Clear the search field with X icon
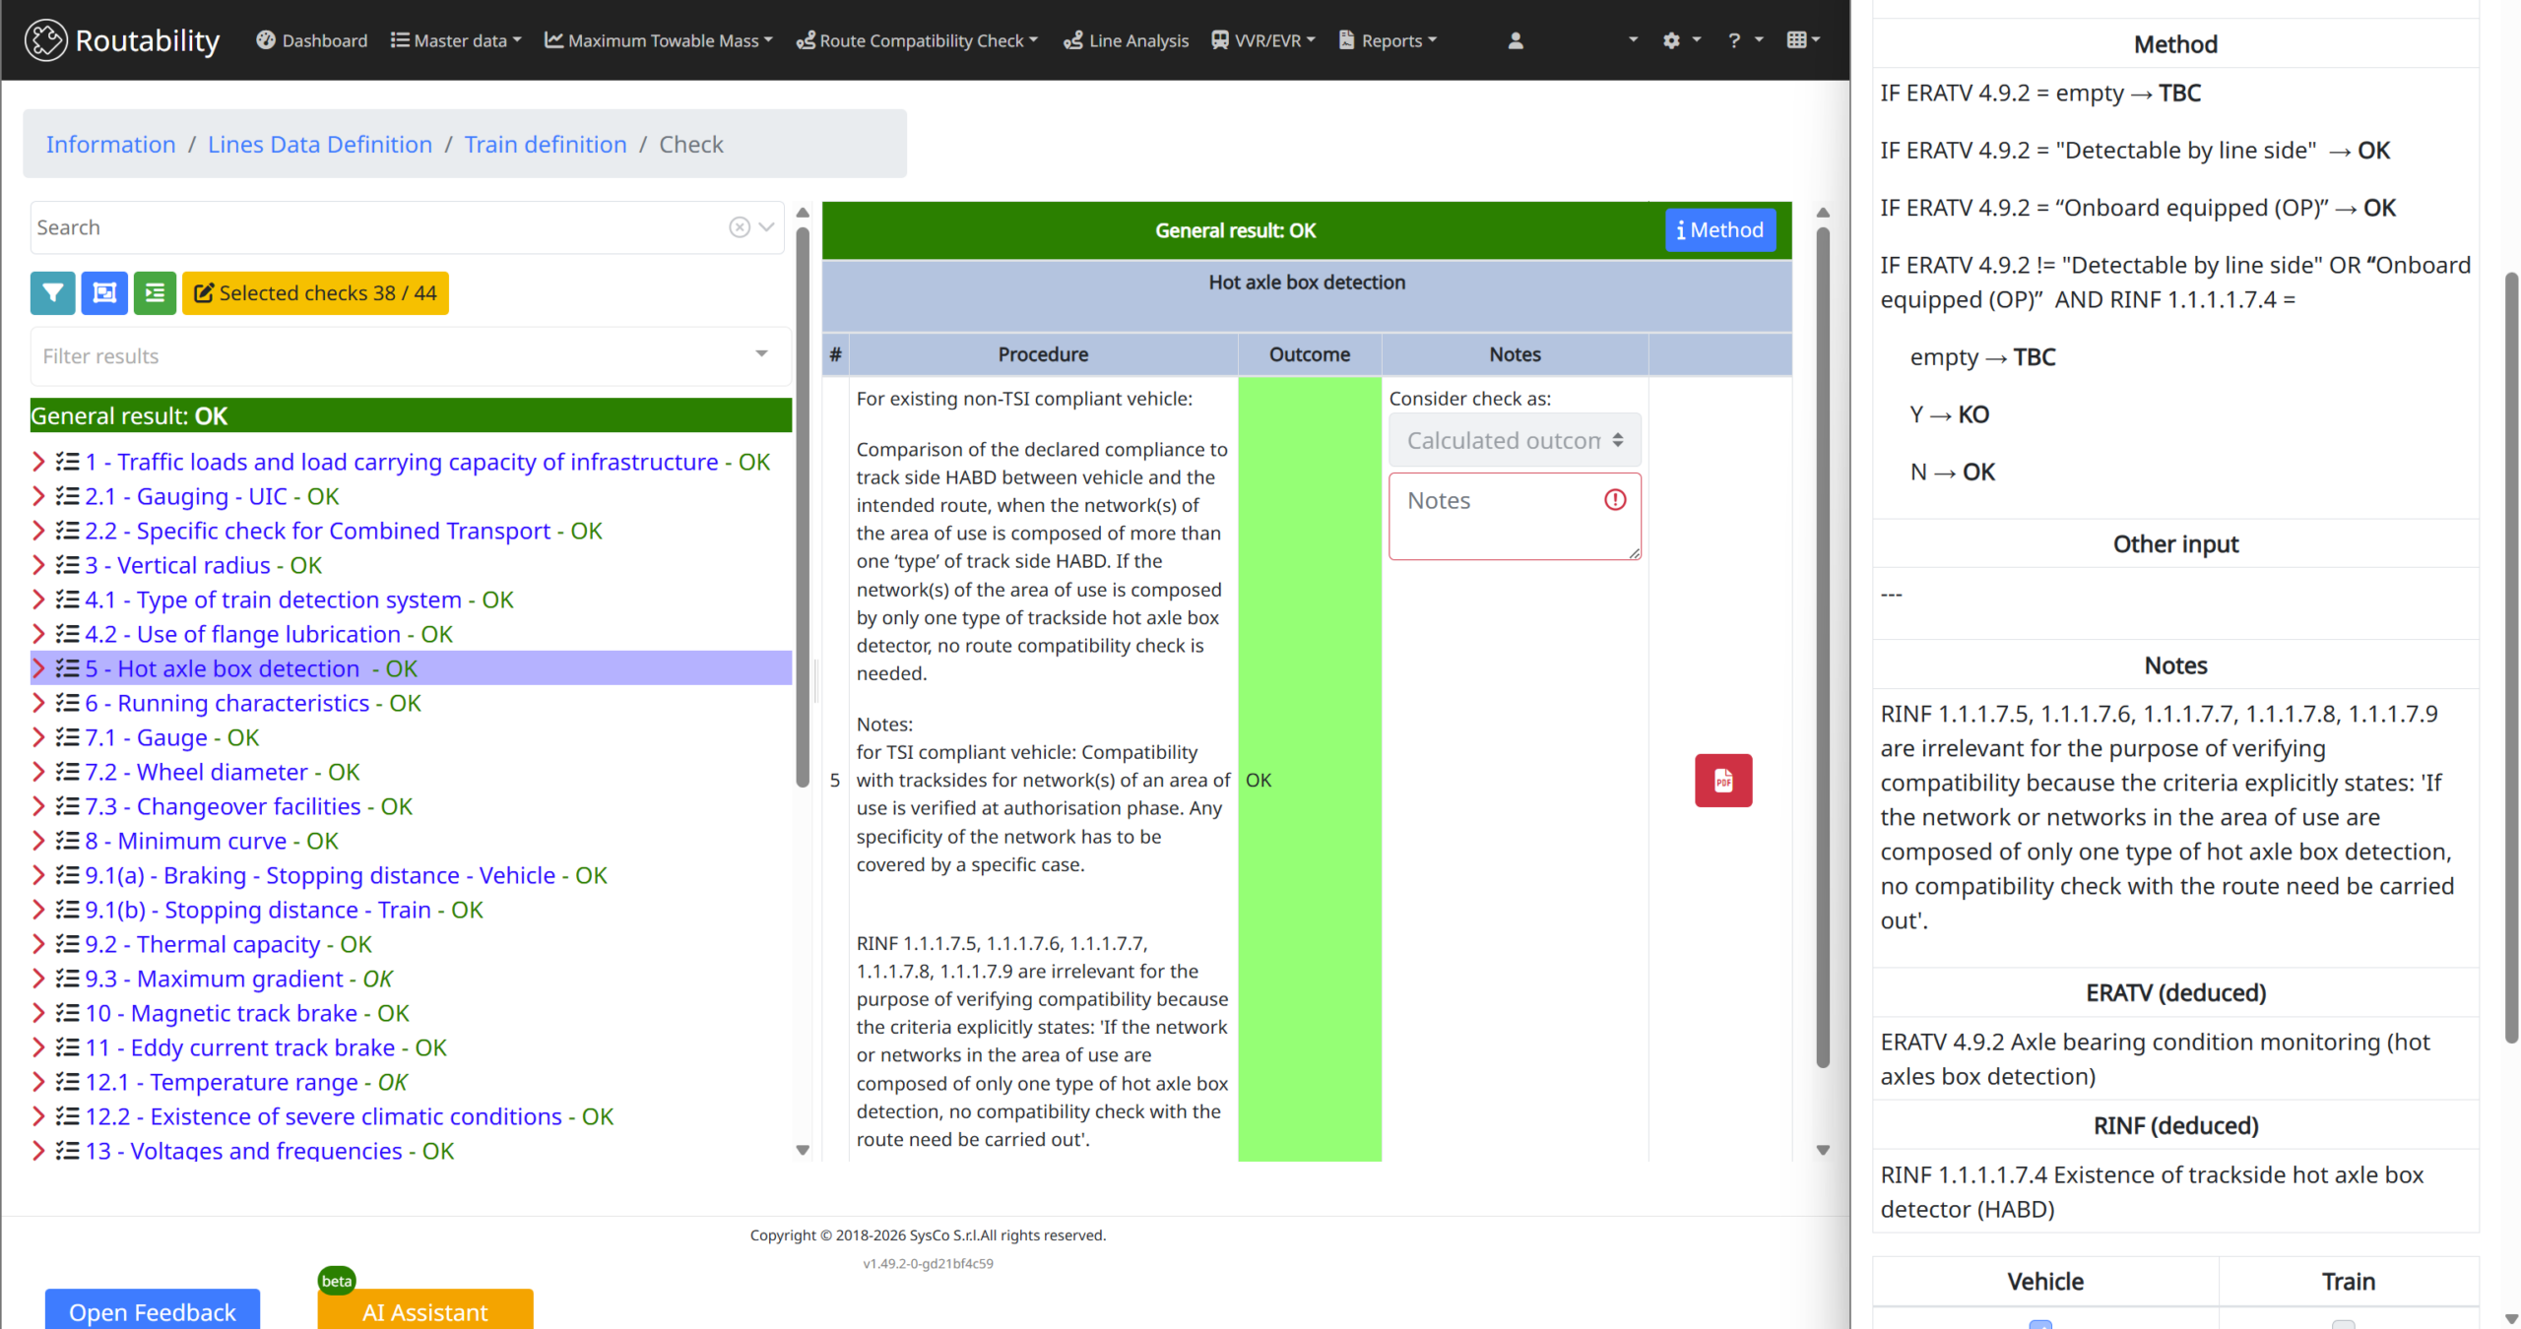 740,227
